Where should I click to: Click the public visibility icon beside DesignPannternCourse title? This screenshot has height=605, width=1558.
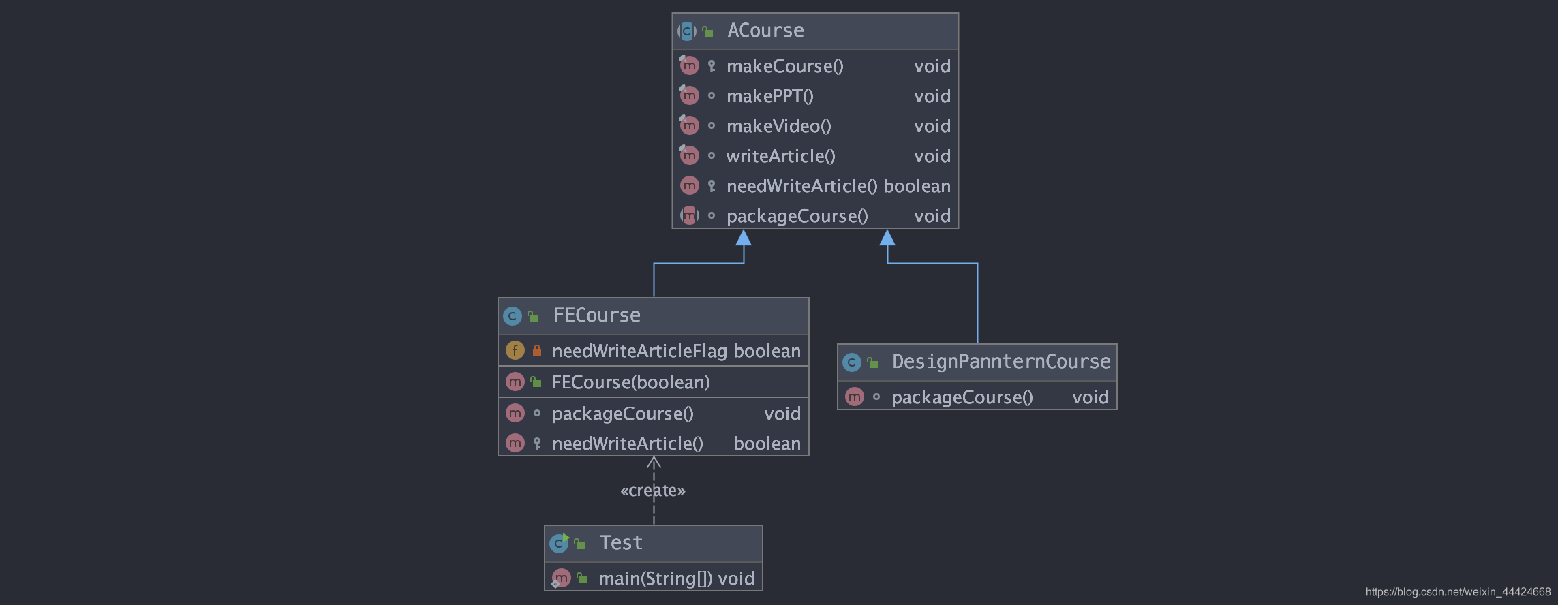click(873, 362)
